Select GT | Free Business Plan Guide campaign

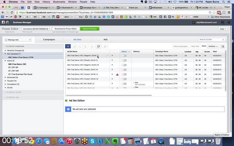(x=20, y=74)
